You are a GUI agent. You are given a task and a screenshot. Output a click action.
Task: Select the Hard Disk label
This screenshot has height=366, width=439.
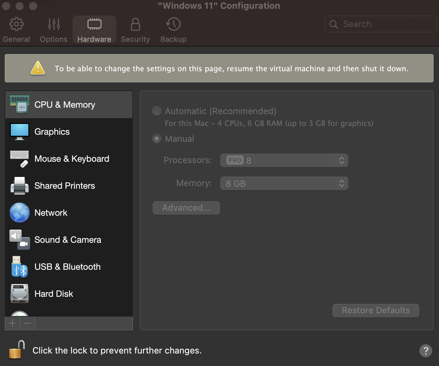[54, 294]
